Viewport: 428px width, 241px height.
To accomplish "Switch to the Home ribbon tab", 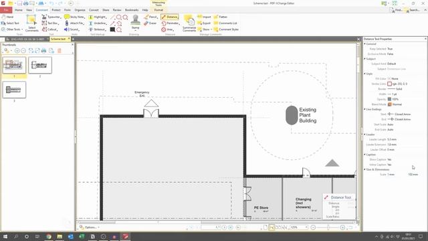I will (19, 10).
